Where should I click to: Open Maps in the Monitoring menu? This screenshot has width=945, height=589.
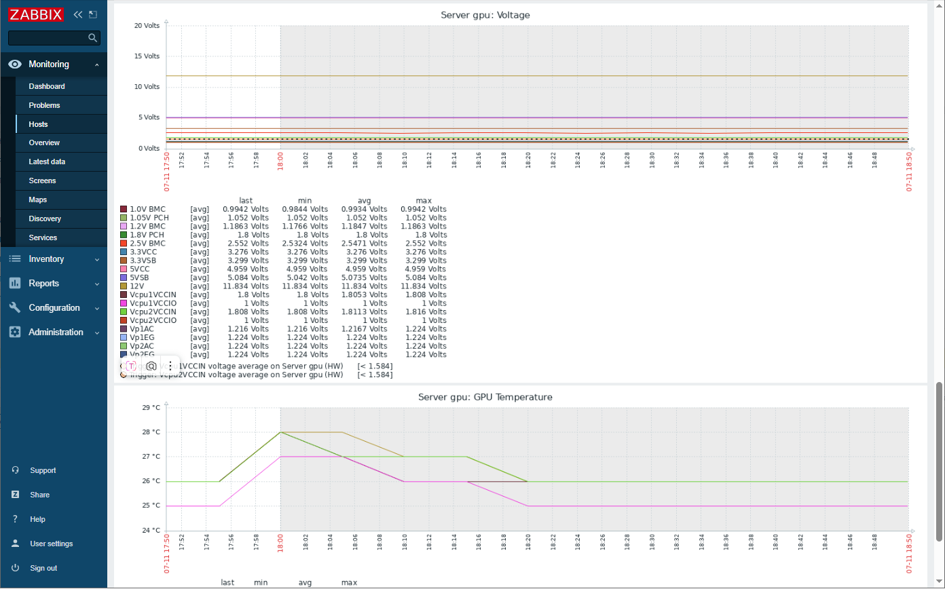[x=61, y=200]
